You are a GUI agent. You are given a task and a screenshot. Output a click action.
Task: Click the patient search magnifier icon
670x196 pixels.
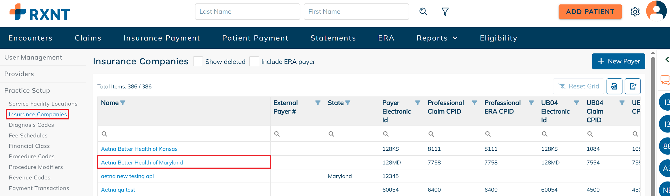click(x=423, y=12)
